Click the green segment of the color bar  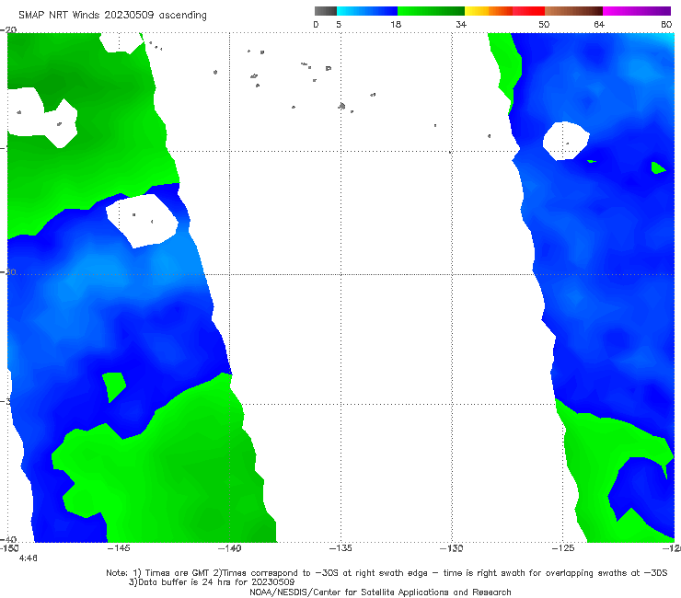[431, 11]
